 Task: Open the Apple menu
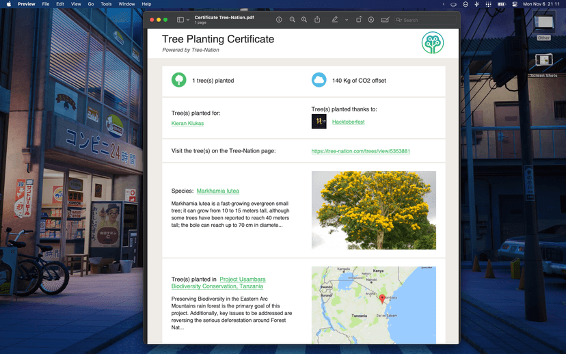click(x=9, y=4)
